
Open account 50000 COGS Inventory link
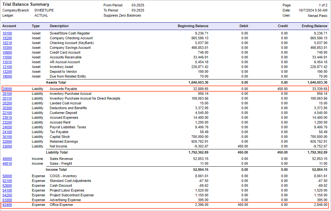tap(7, 176)
